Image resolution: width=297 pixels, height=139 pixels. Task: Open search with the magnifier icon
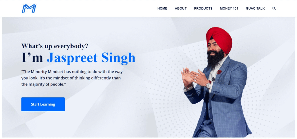[x=274, y=8]
